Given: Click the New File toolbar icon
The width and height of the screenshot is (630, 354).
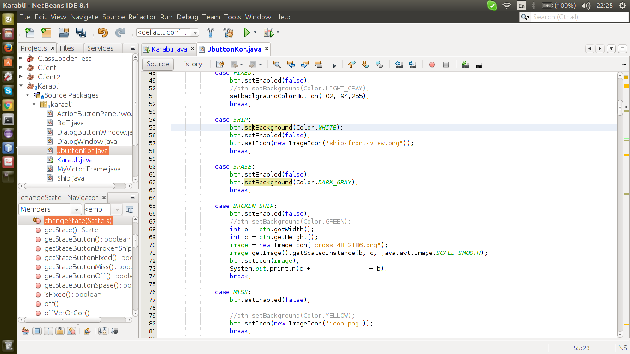Looking at the screenshot, I should click(x=30, y=33).
